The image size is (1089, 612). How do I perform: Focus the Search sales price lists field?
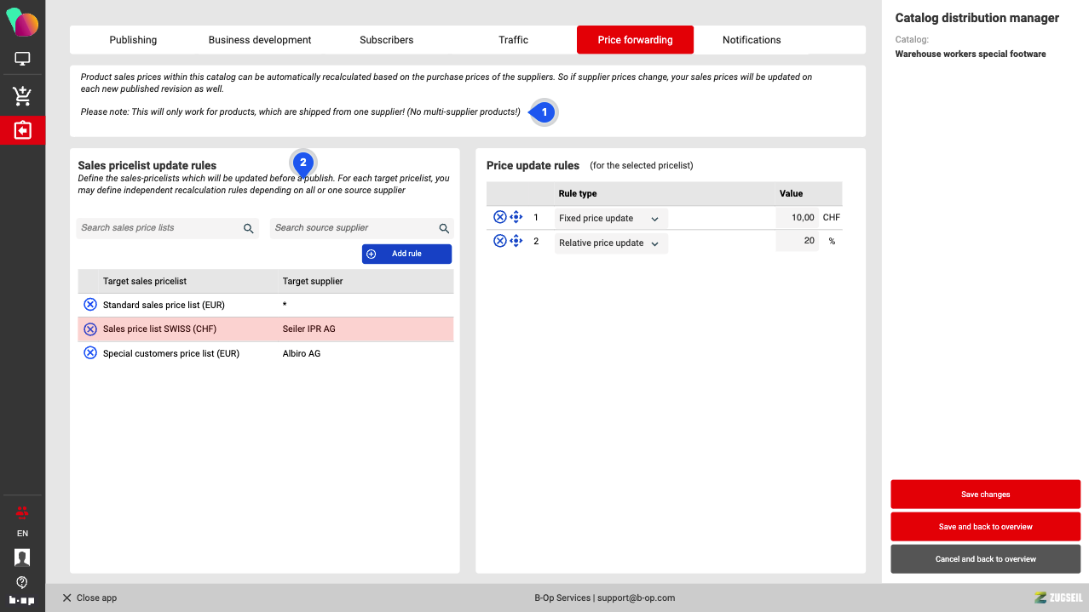[x=158, y=228]
